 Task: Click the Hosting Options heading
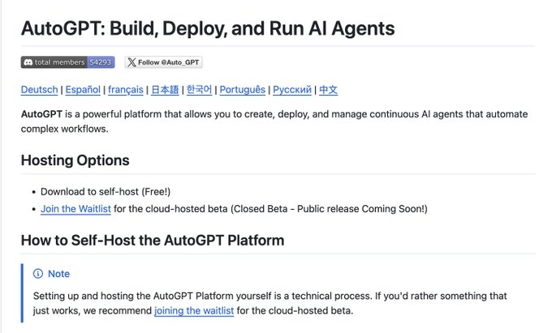(75, 160)
